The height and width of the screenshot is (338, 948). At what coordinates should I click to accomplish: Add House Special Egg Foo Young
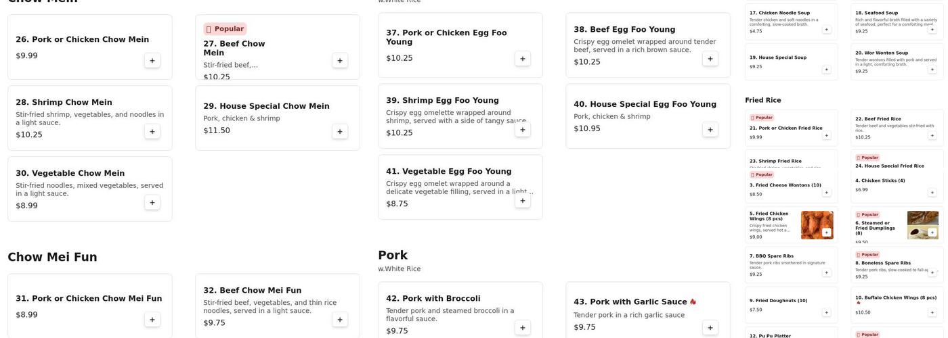(x=710, y=130)
